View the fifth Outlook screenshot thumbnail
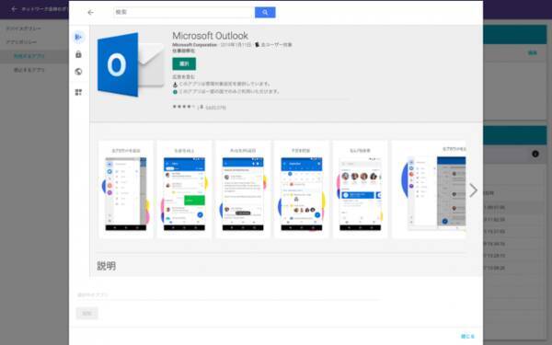Image resolution: width=552 pixels, height=345 pixels. pos(360,190)
